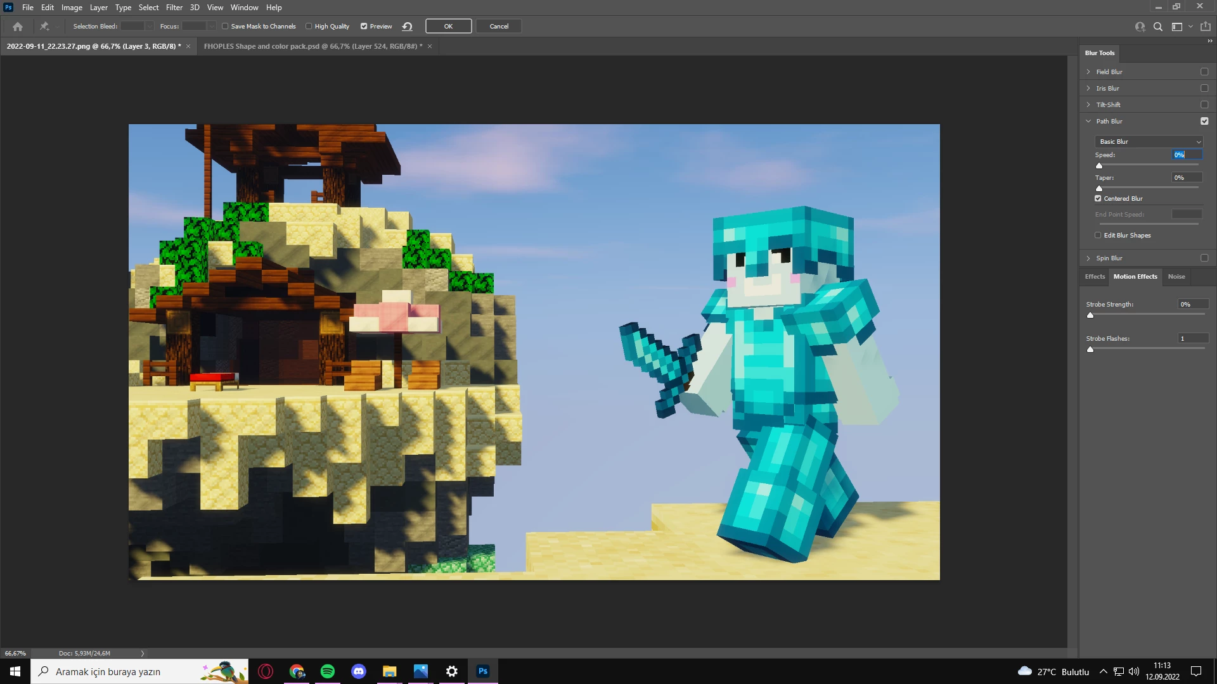
Task: Open Spotify from the taskbar
Action: coord(328,671)
